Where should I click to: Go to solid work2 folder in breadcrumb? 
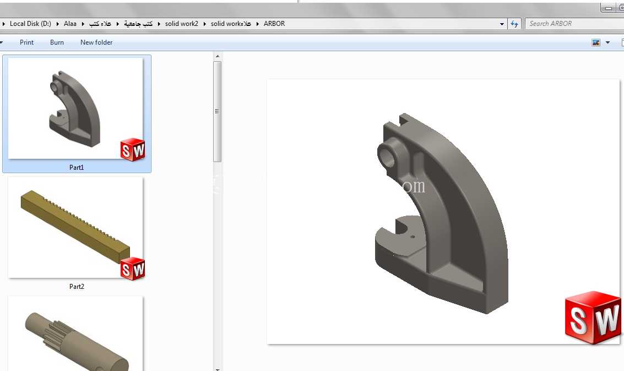click(x=181, y=24)
